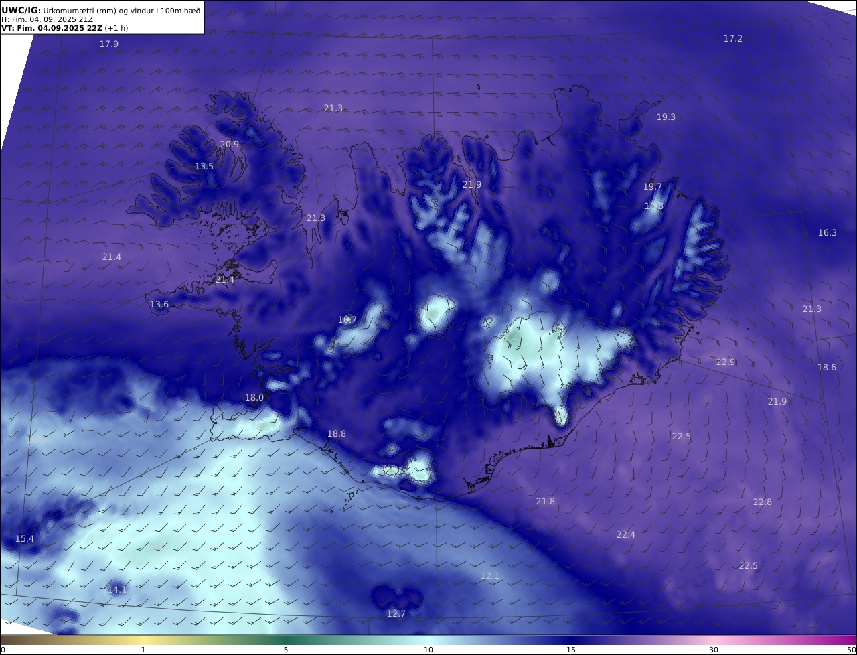Screen dimensions: 857x655
Task: Click the 22.4 value label
Action: click(626, 535)
